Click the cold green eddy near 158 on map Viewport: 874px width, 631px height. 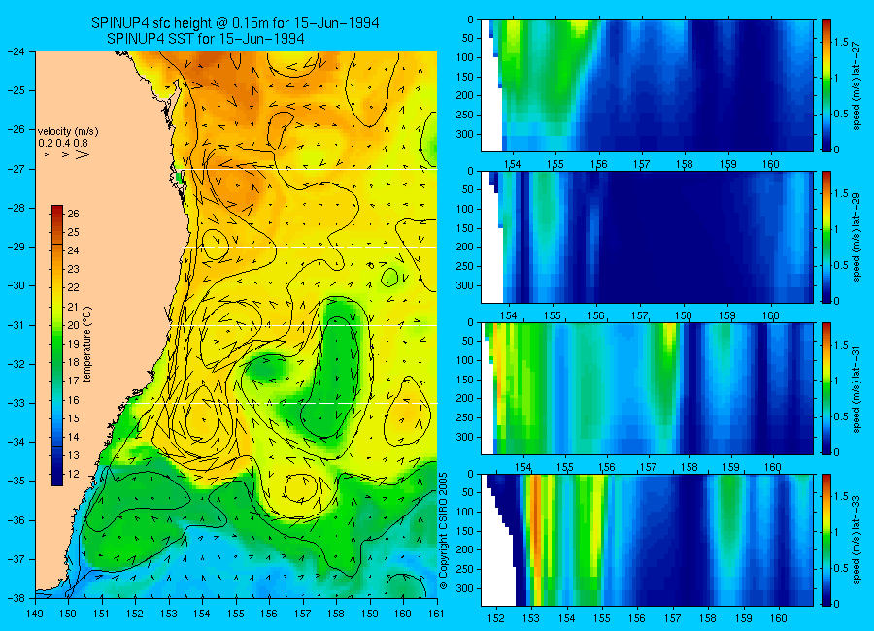click(x=334, y=374)
